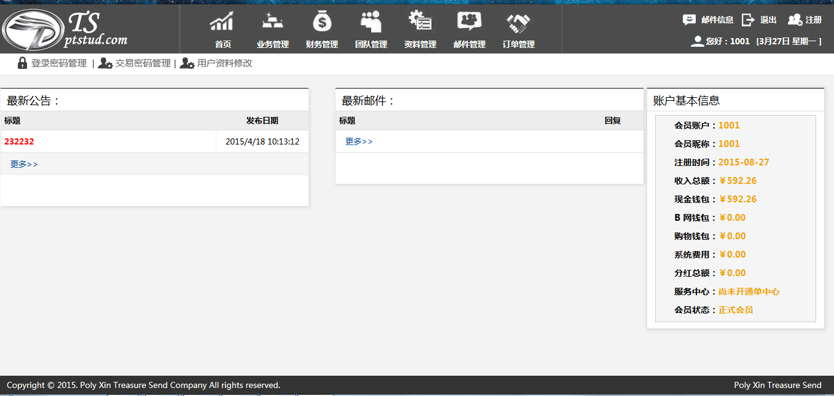Image resolution: width=834 pixels, height=396 pixels.
Task: Click the 最新邮件 panel title
Action: pos(368,101)
